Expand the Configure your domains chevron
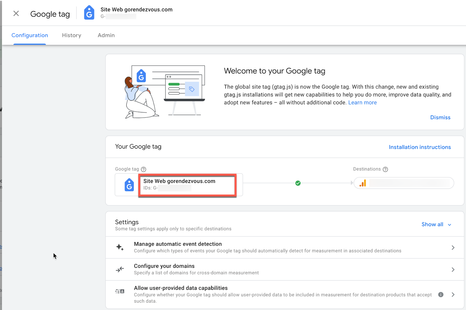 coord(453,270)
